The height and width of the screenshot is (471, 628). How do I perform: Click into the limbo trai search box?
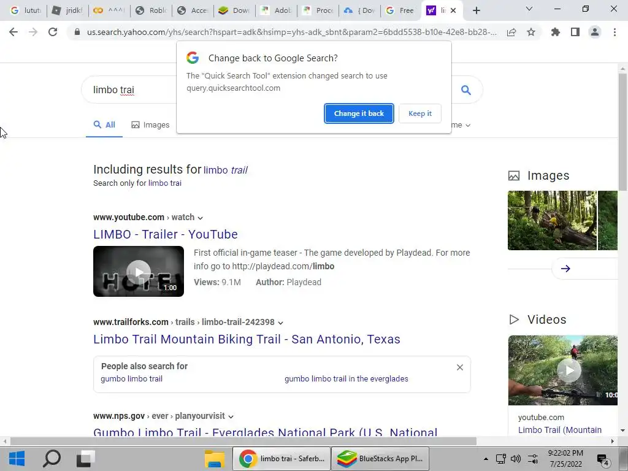click(x=128, y=90)
